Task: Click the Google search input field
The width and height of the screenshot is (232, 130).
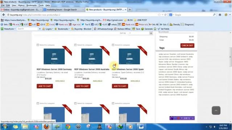Action: (x=193, y=15)
